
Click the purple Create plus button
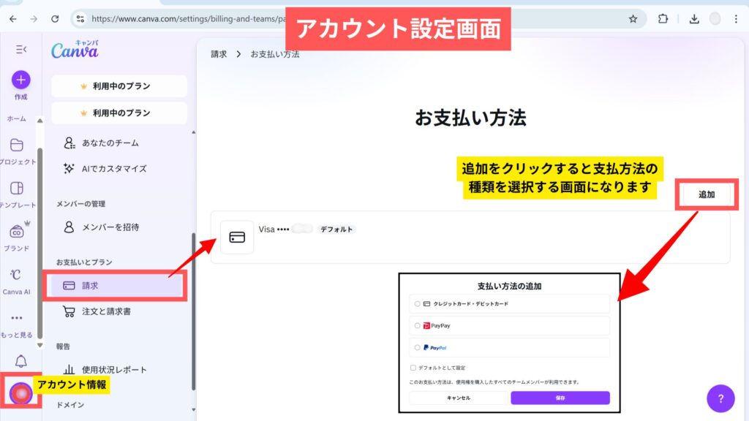(x=20, y=80)
